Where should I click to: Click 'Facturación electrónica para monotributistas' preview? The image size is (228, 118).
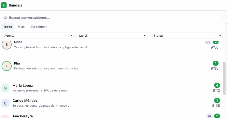click(x=46, y=68)
